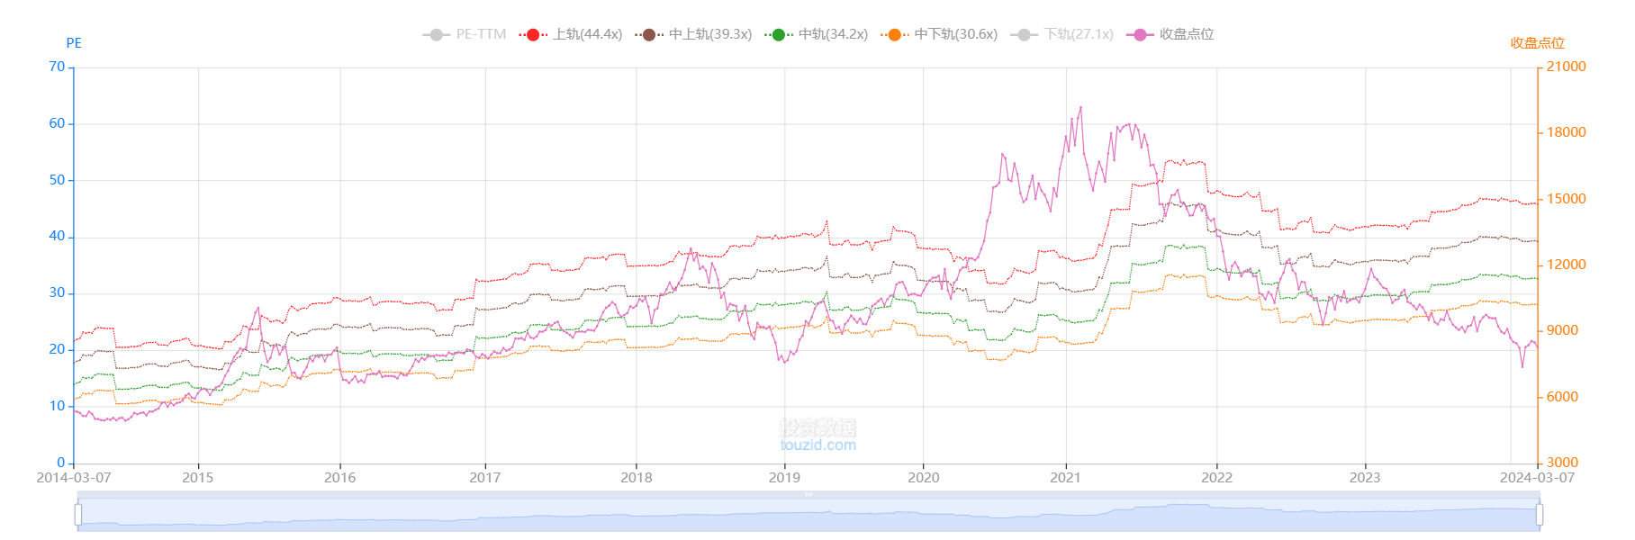Image resolution: width=1635 pixels, height=540 pixels.
Task: Click the move grip atop the zoom bar
Action: click(x=808, y=494)
